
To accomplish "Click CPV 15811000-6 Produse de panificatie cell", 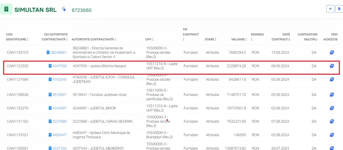I will pos(160,94).
